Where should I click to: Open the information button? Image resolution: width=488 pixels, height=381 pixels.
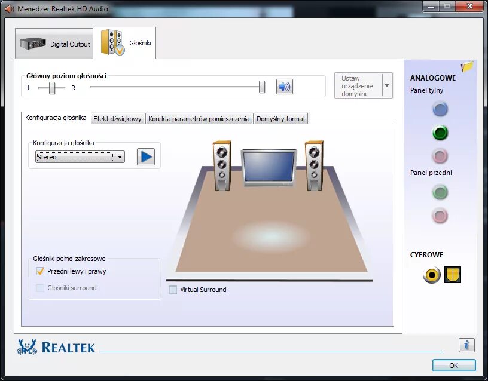tap(466, 345)
